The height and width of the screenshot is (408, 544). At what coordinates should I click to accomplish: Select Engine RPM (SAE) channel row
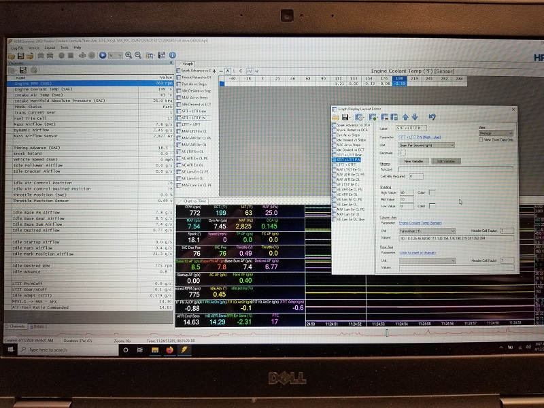tap(90, 83)
